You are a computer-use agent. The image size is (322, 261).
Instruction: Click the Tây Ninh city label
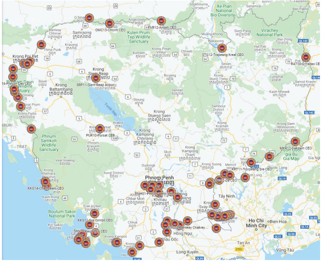point(226,196)
